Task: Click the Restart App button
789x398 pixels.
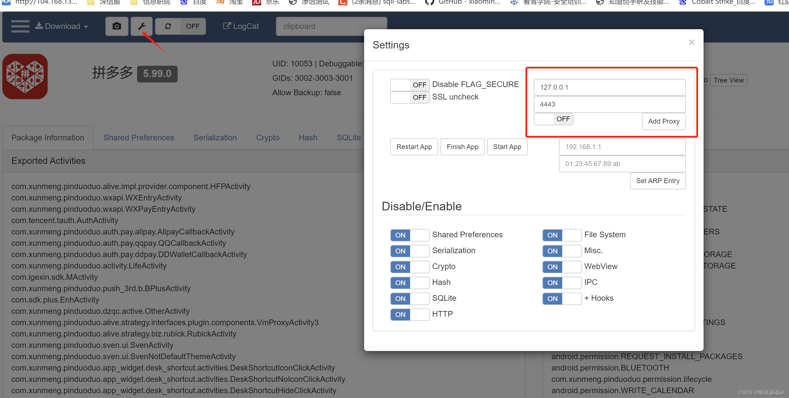Action: tap(414, 147)
